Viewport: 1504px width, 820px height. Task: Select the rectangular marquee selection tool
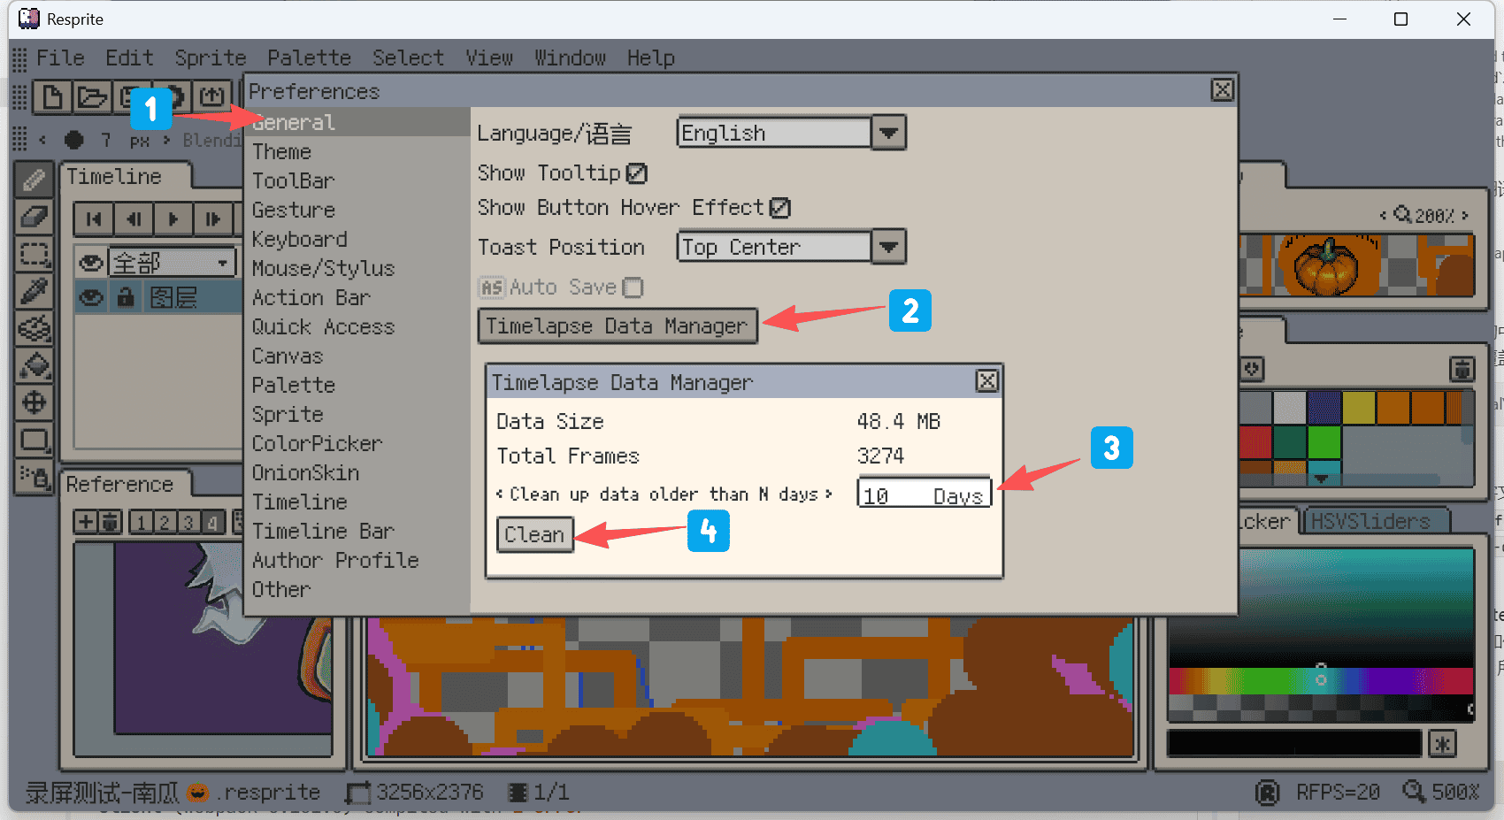[x=35, y=254]
